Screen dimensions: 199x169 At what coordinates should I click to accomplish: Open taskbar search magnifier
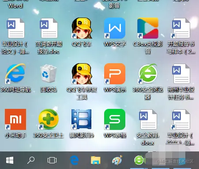(31, 160)
